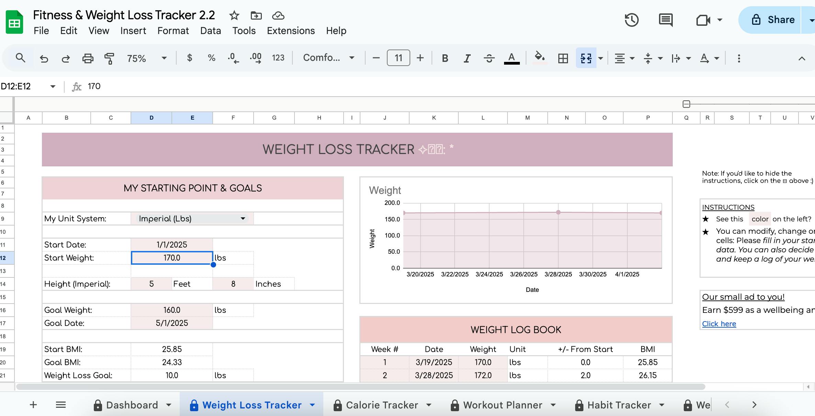The height and width of the screenshot is (416, 815).
Task: Open the all sheets list icon
Action: [x=61, y=405]
